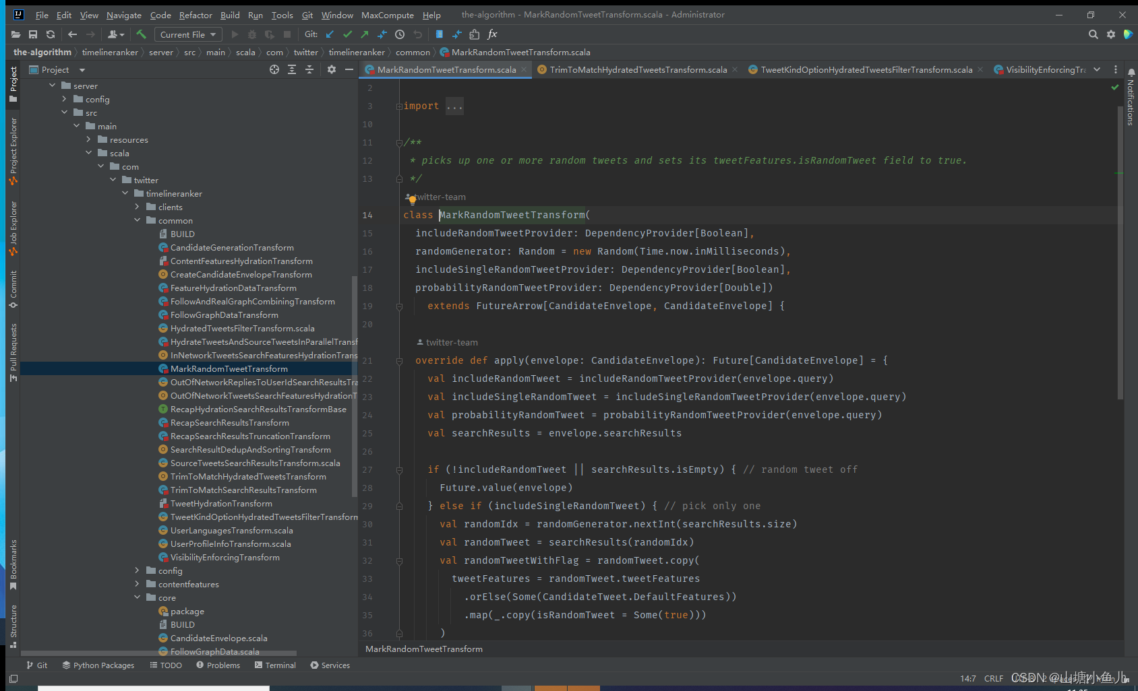The image size is (1138, 691).
Task: Click the common breadcrumb segment
Action: tap(413, 52)
